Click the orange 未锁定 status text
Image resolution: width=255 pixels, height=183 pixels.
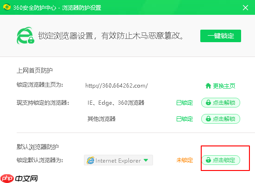(185, 160)
